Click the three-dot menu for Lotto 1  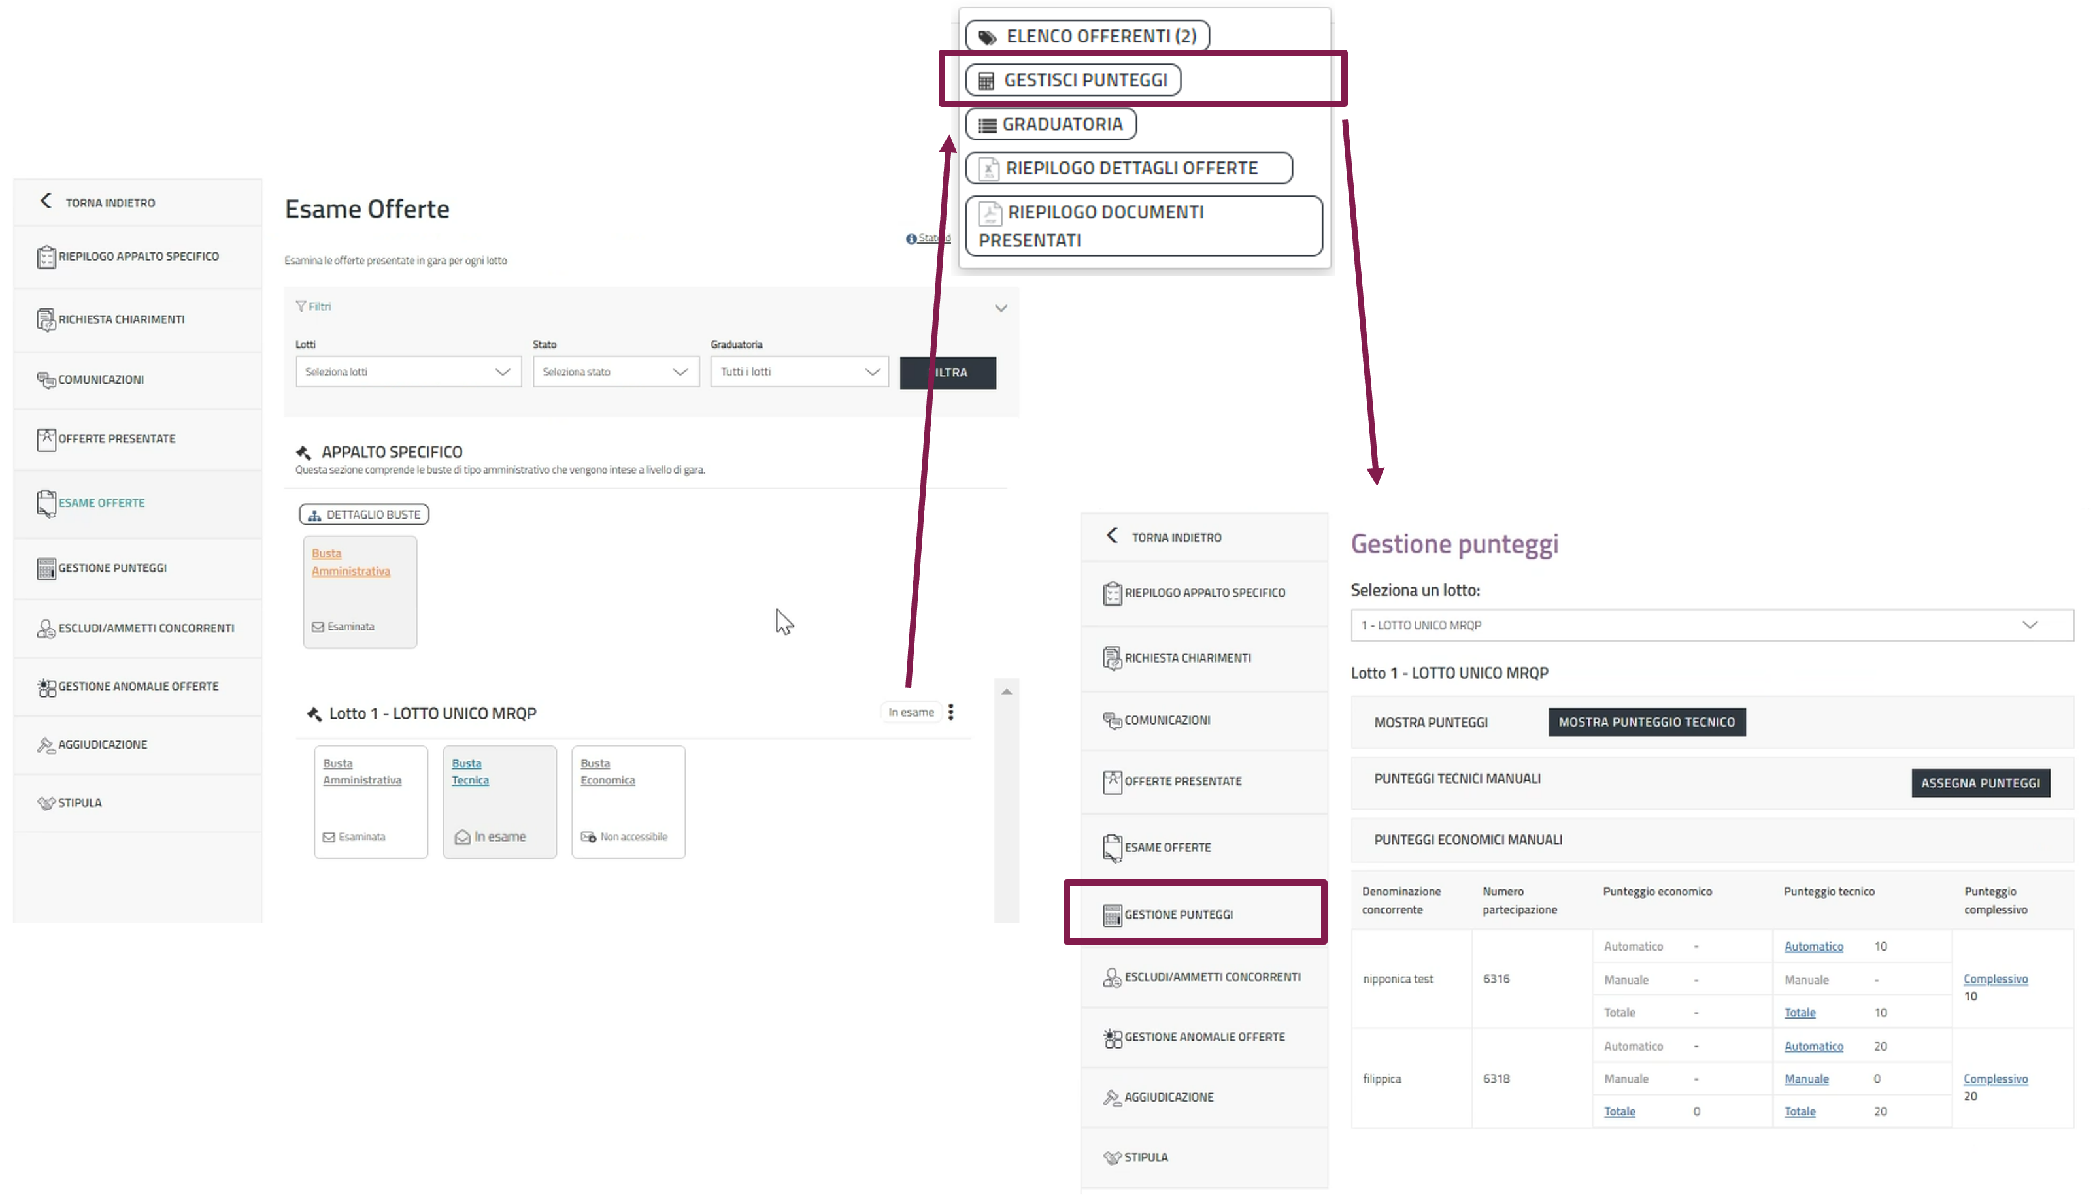pyautogui.click(x=950, y=712)
